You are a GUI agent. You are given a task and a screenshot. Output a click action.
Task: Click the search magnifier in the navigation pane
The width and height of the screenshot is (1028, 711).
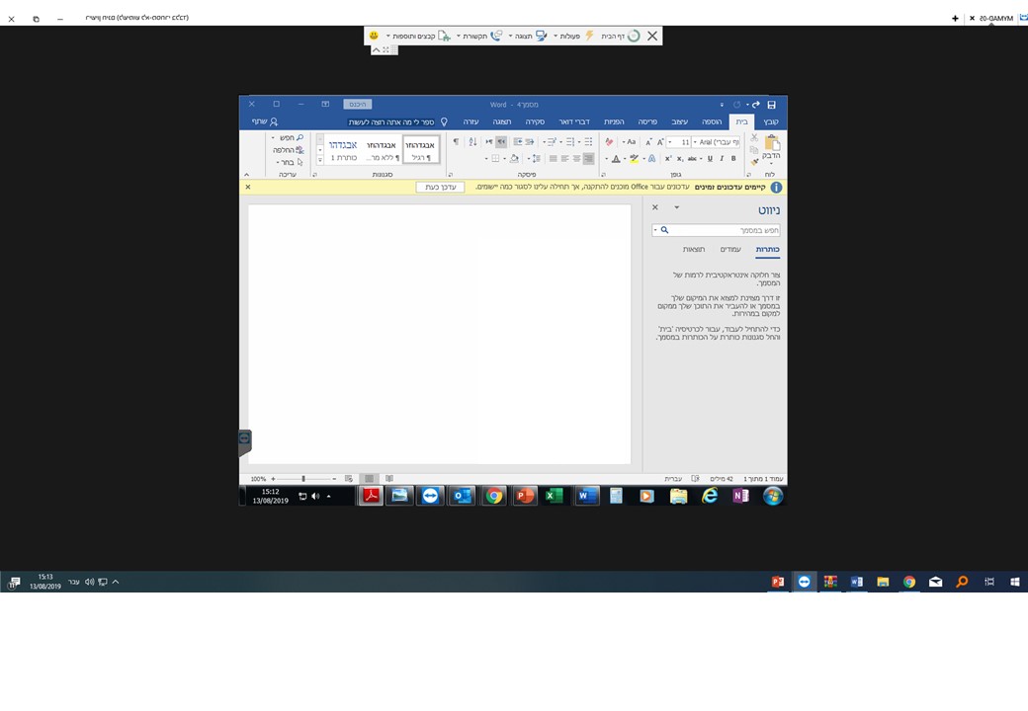[664, 230]
